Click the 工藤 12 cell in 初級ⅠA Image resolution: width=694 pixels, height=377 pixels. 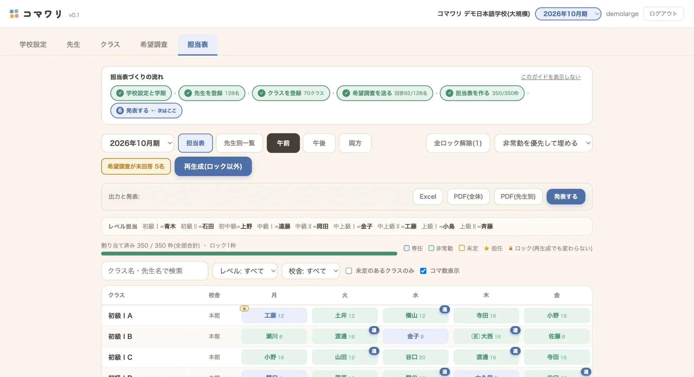[x=274, y=316]
